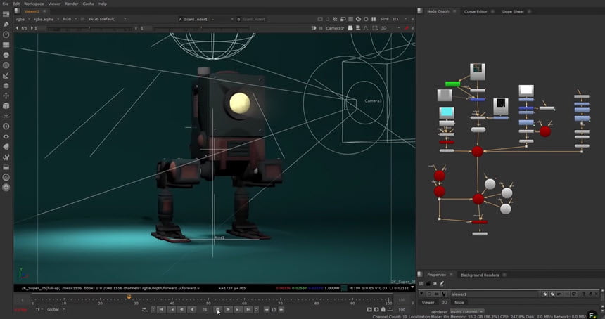
Task: Click the orange playhead marker on timeline
Action: tap(129, 297)
